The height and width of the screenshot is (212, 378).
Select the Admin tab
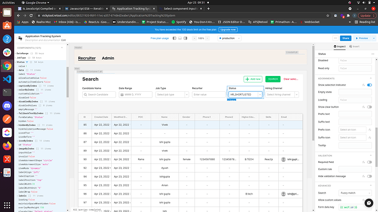(108, 58)
